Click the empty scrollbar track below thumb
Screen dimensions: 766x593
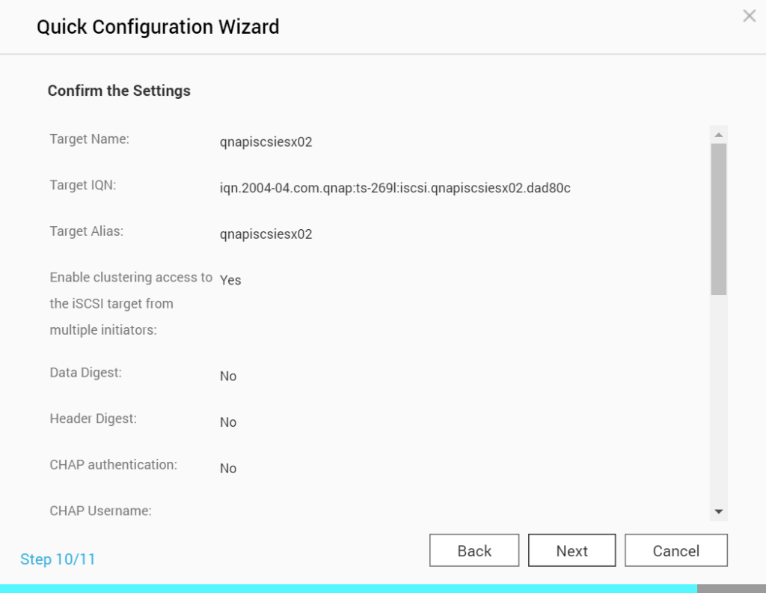coord(718,397)
